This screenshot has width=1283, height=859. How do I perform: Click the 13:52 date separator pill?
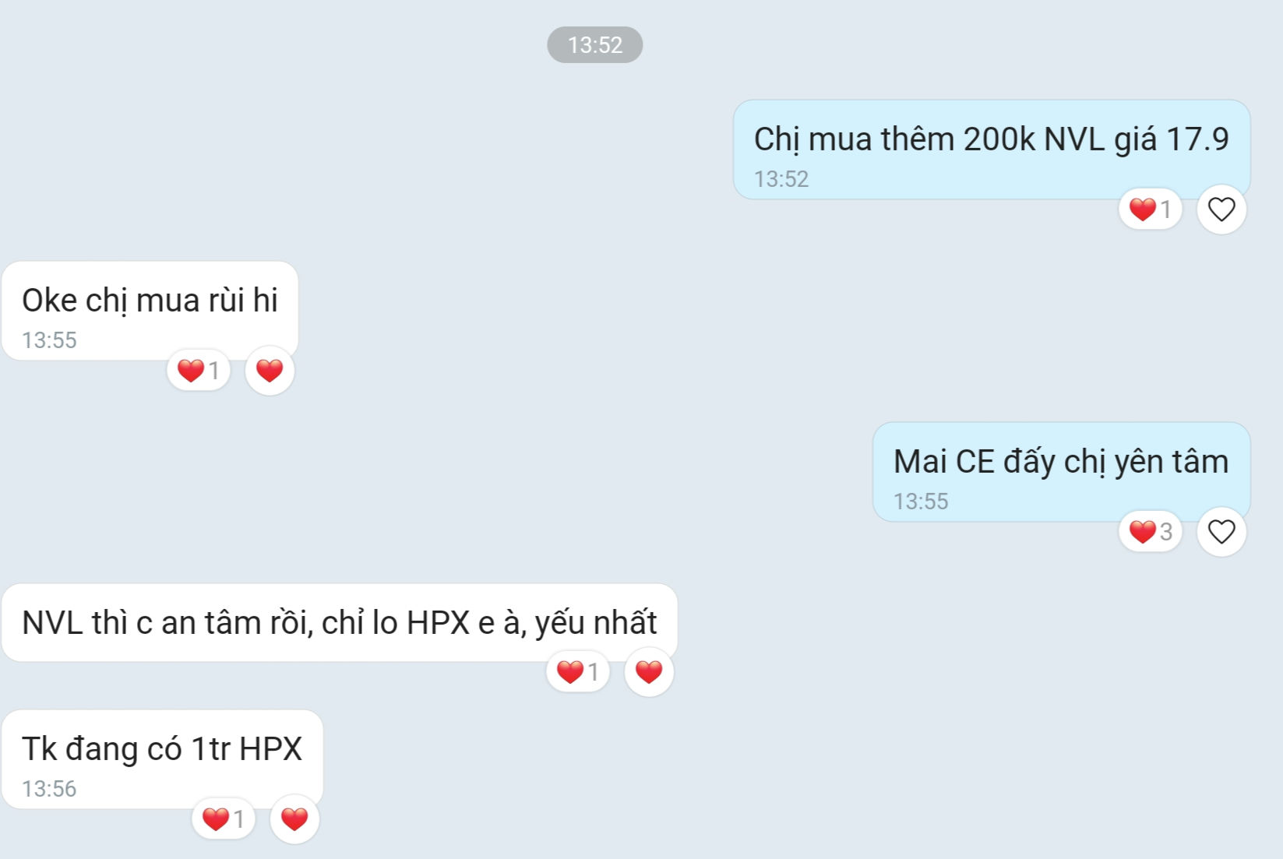pyautogui.click(x=595, y=44)
